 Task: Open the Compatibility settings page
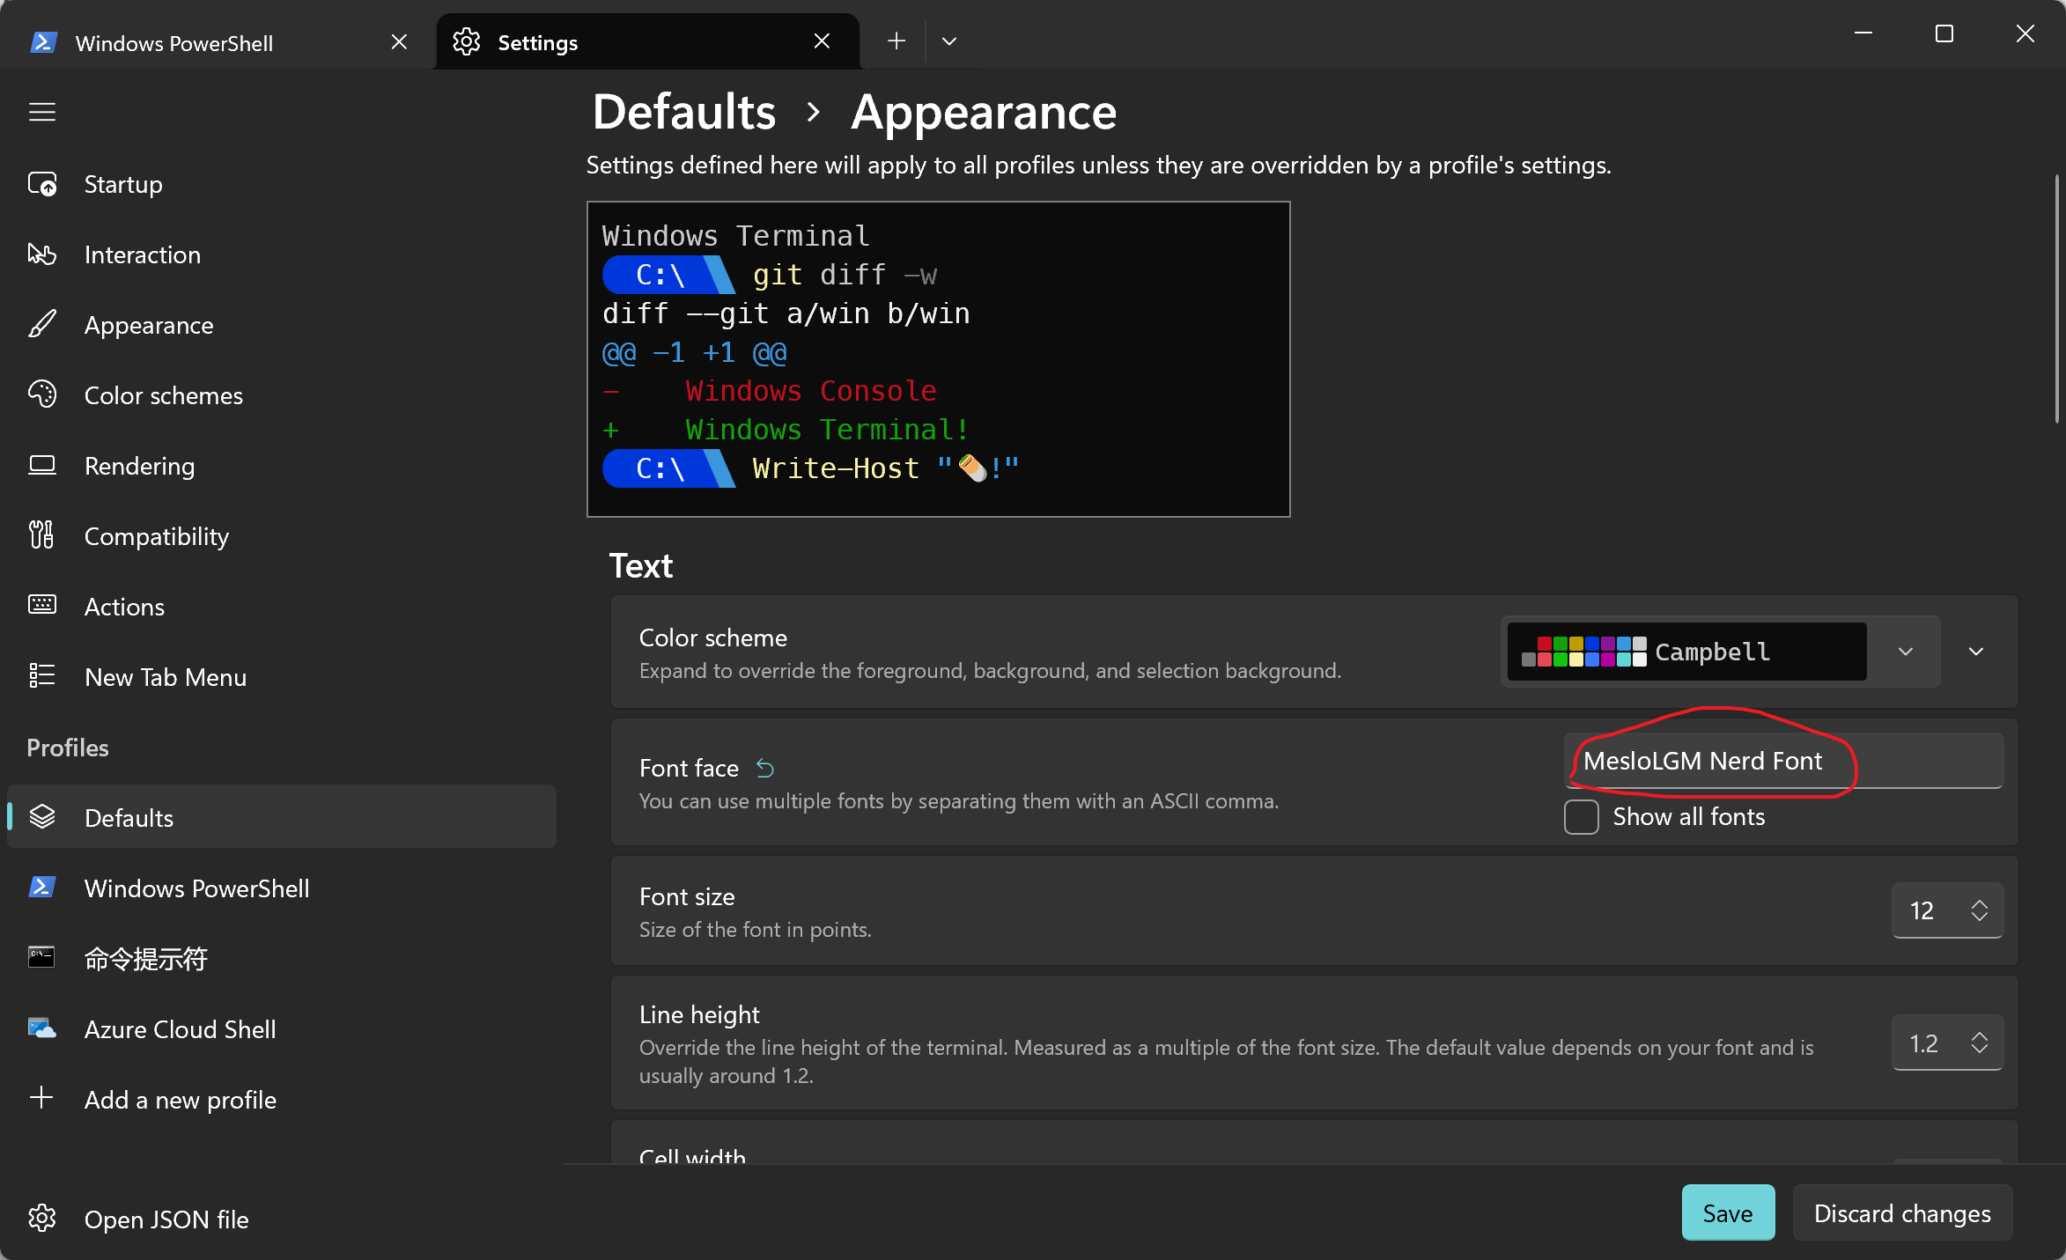[x=156, y=536]
